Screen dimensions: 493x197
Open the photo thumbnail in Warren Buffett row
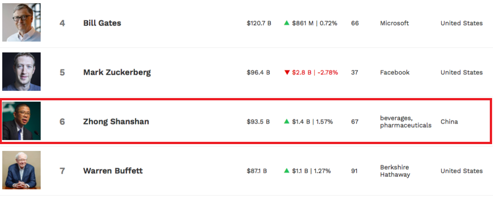pyautogui.click(x=21, y=170)
